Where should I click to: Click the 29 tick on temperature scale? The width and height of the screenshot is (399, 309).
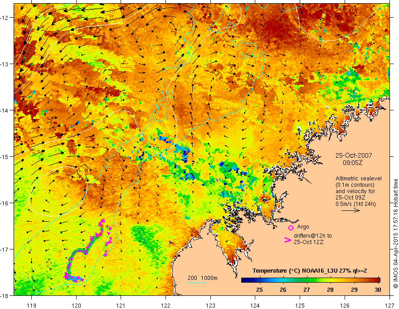coord(354,289)
